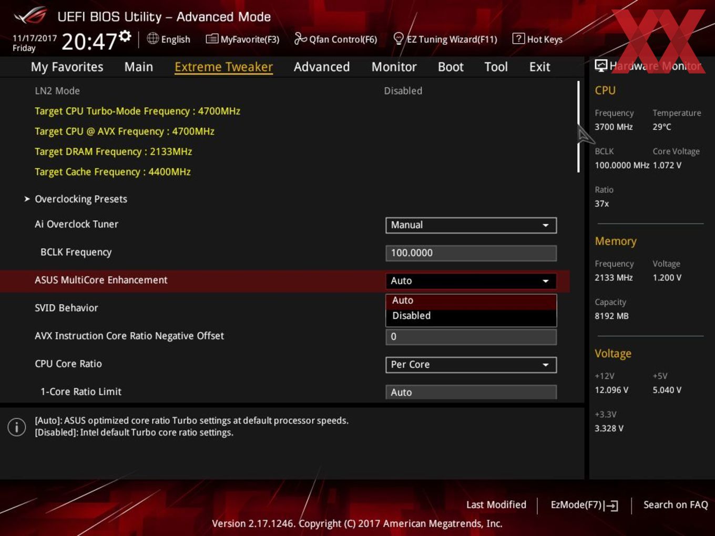Click the English language button
The image size is (715, 536).
[x=169, y=39]
